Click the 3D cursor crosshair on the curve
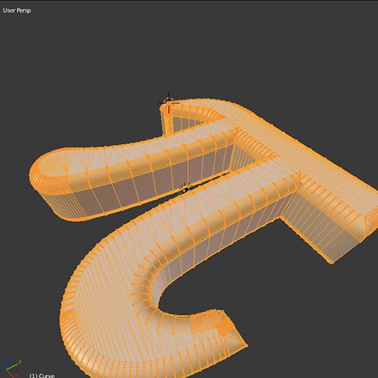378x378 pixels. tap(169, 103)
